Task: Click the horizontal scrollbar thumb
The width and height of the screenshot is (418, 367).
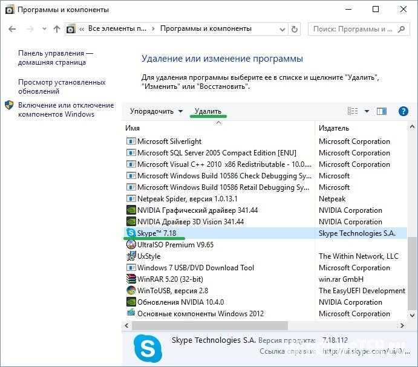Action: (210, 325)
